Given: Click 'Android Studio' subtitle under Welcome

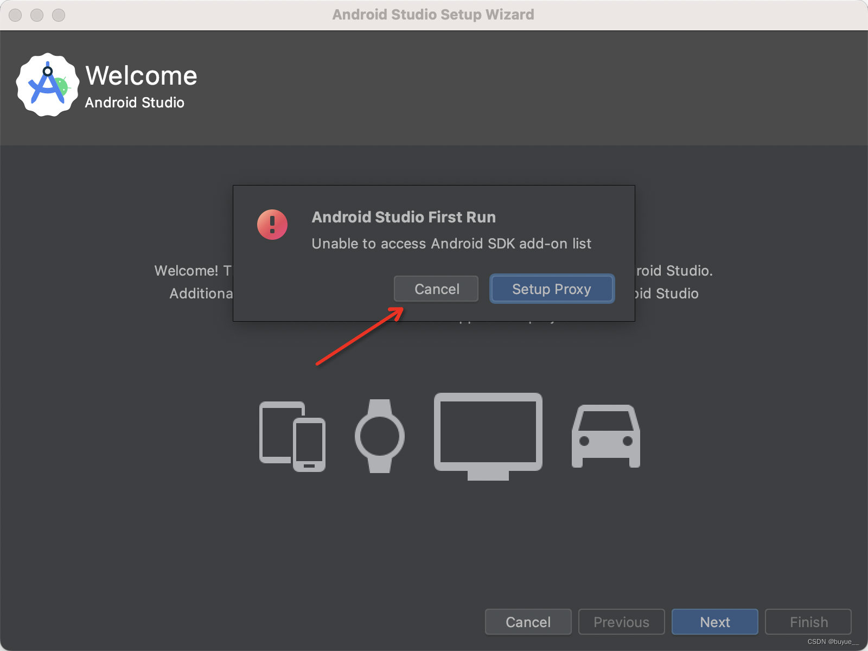Looking at the screenshot, I should click(135, 103).
